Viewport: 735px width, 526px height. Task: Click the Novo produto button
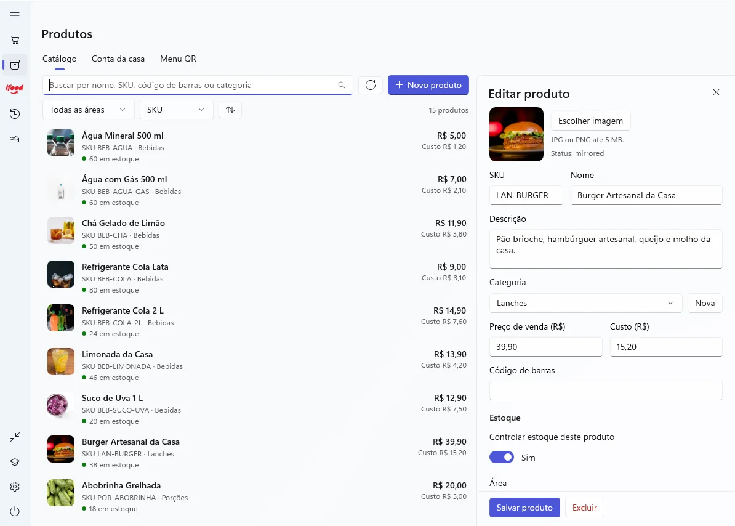click(x=428, y=85)
